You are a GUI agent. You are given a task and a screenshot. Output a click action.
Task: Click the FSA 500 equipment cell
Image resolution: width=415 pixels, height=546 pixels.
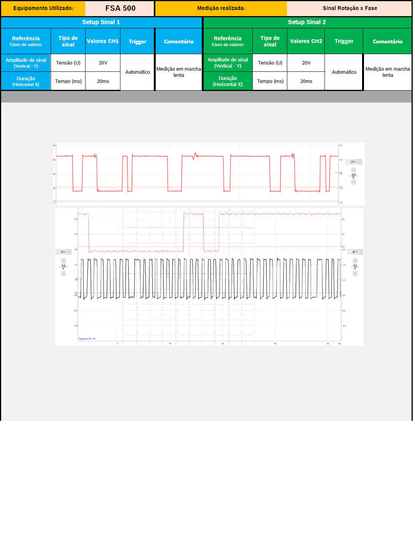coord(120,8)
